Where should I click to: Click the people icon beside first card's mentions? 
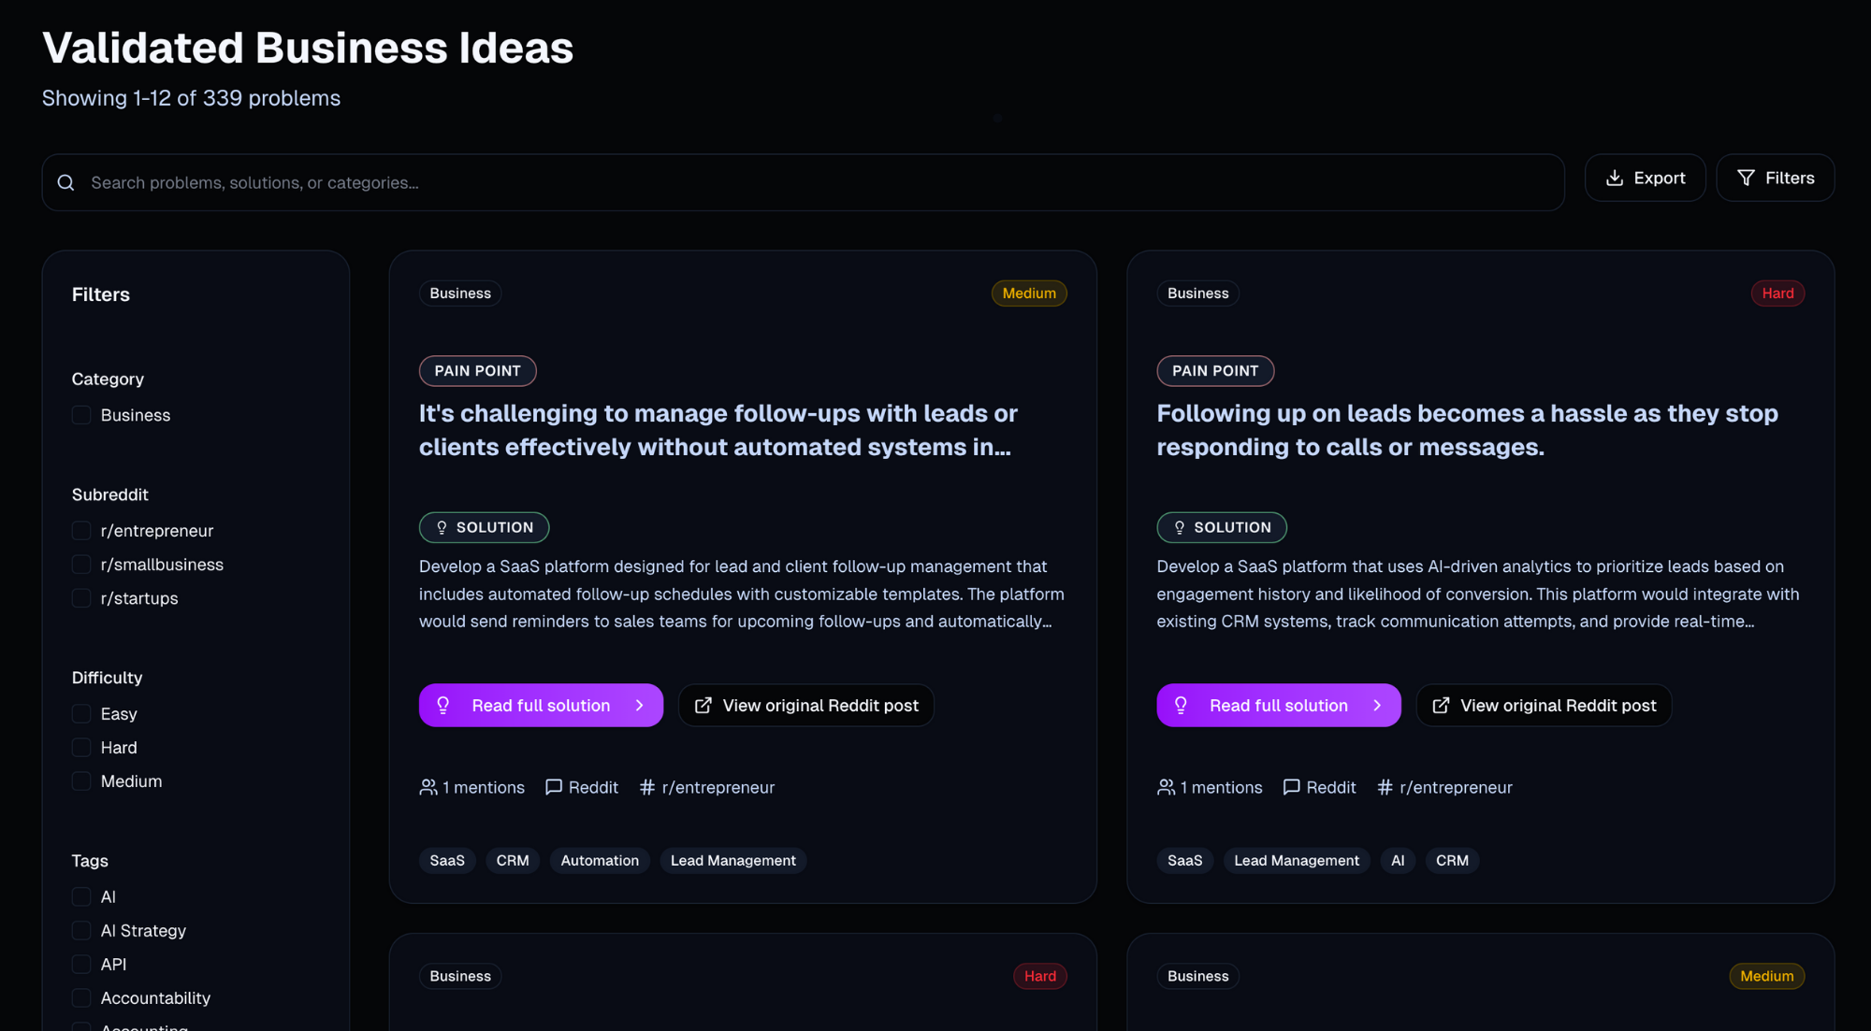428,787
